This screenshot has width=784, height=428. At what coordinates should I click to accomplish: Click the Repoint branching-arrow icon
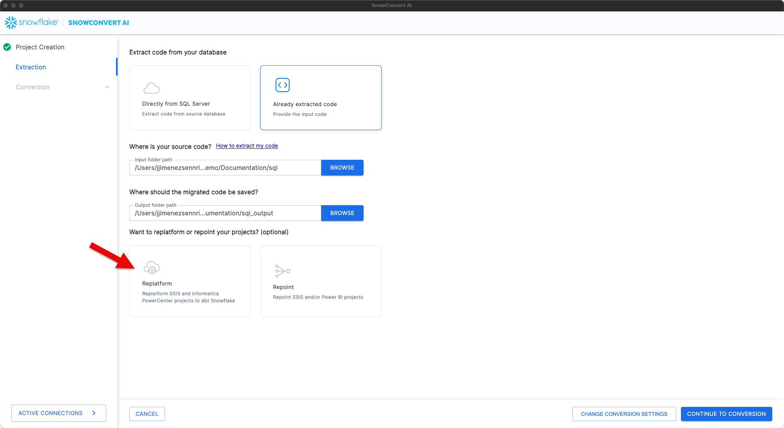tap(282, 271)
